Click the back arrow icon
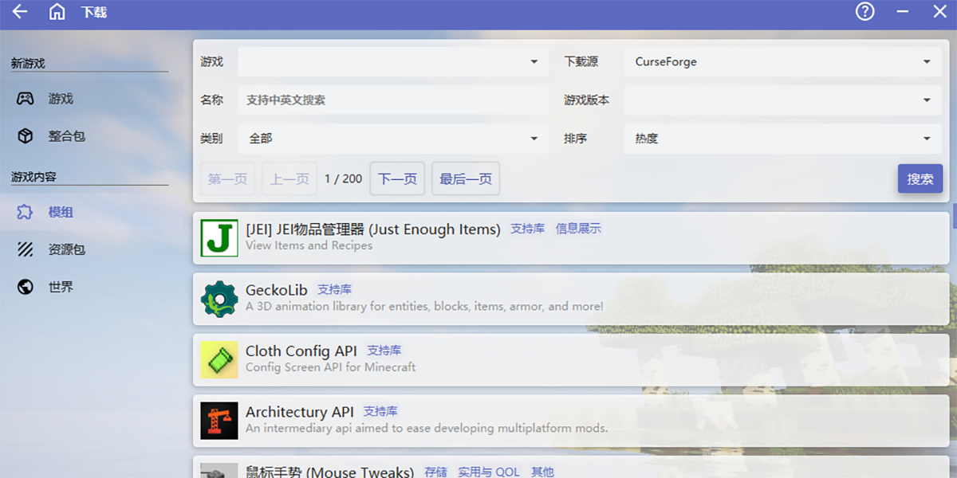 20,12
